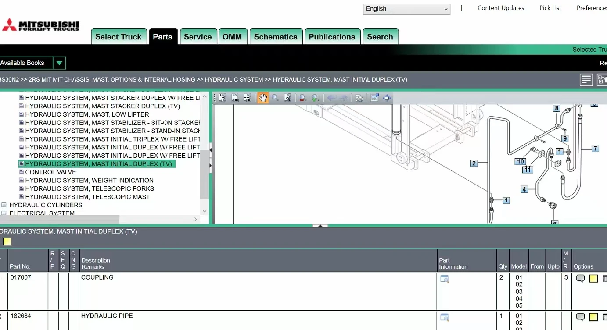
Task: Click the zoom out magnifier icon
Action: [303, 98]
